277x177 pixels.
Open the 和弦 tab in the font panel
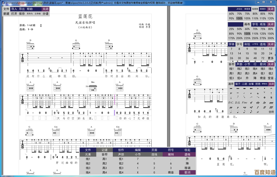coord(247,44)
